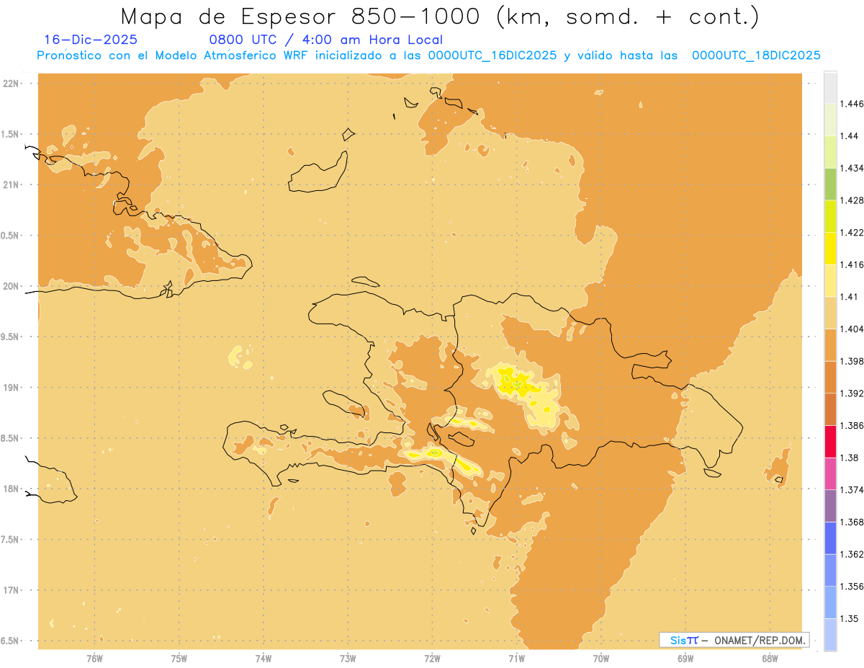Click the '70W' longitude axis label
Viewport: 864px width, 668px height.
tap(601, 658)
